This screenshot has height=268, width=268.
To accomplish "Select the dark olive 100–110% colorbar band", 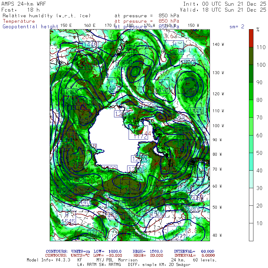I will click(x=251, y=56).
